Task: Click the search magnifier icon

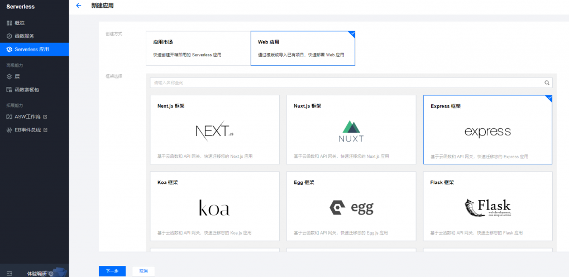Action: (547, 82)
